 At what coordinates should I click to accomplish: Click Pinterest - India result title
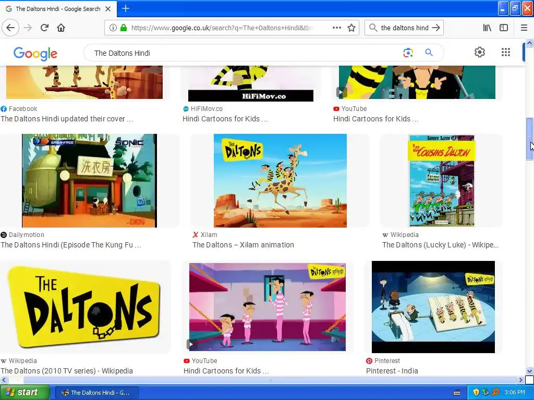(392, 371)
